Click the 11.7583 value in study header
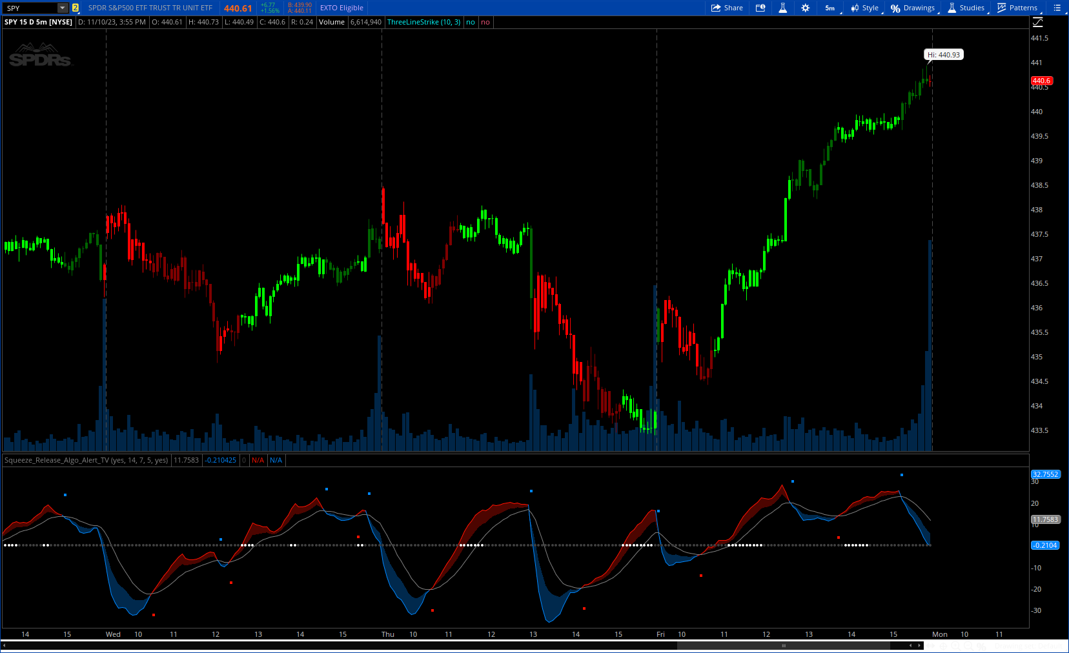Image resolution: width=1069 pixels, height=653 pixels. 187,460
